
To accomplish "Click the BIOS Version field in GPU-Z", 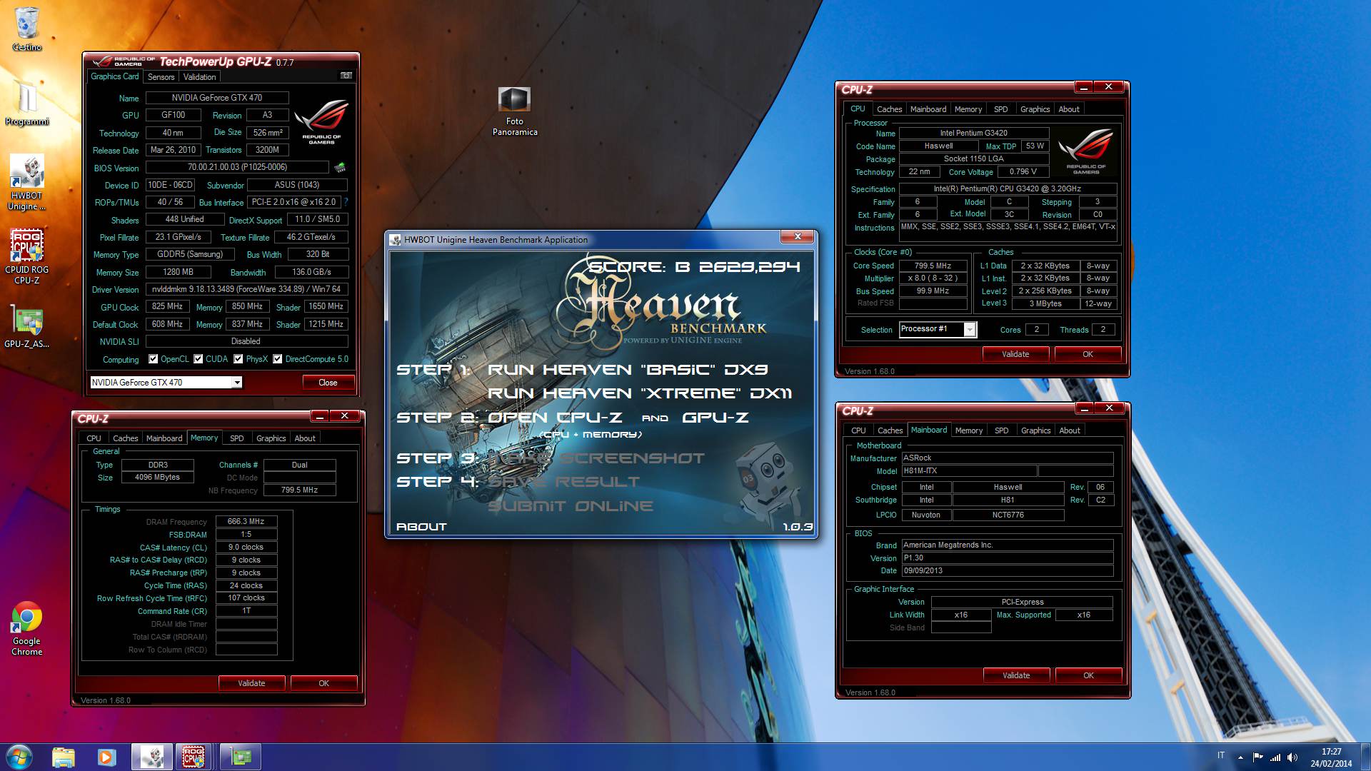I will [x=237, y=167].
